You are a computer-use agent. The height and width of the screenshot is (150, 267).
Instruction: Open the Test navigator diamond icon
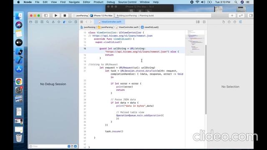[x=59, y=22]
